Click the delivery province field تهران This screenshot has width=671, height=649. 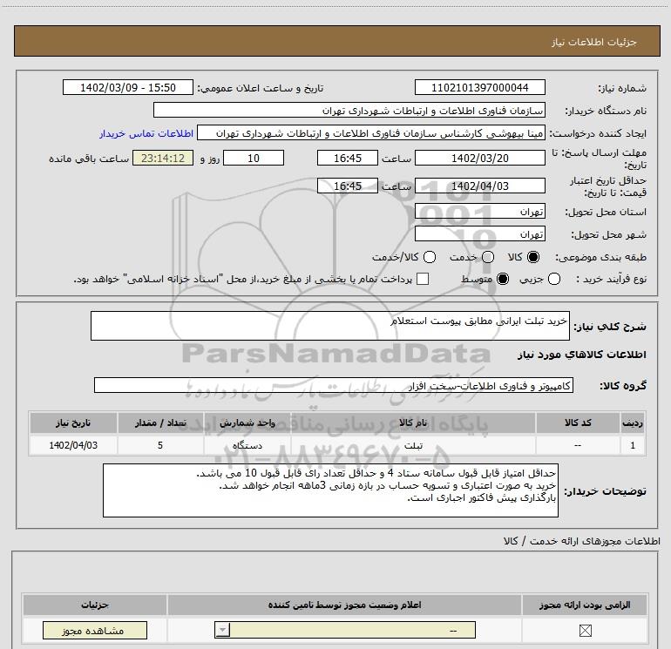(x=479, y=211)
